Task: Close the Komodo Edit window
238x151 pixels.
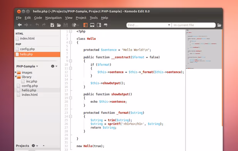Action: point(19,11)
